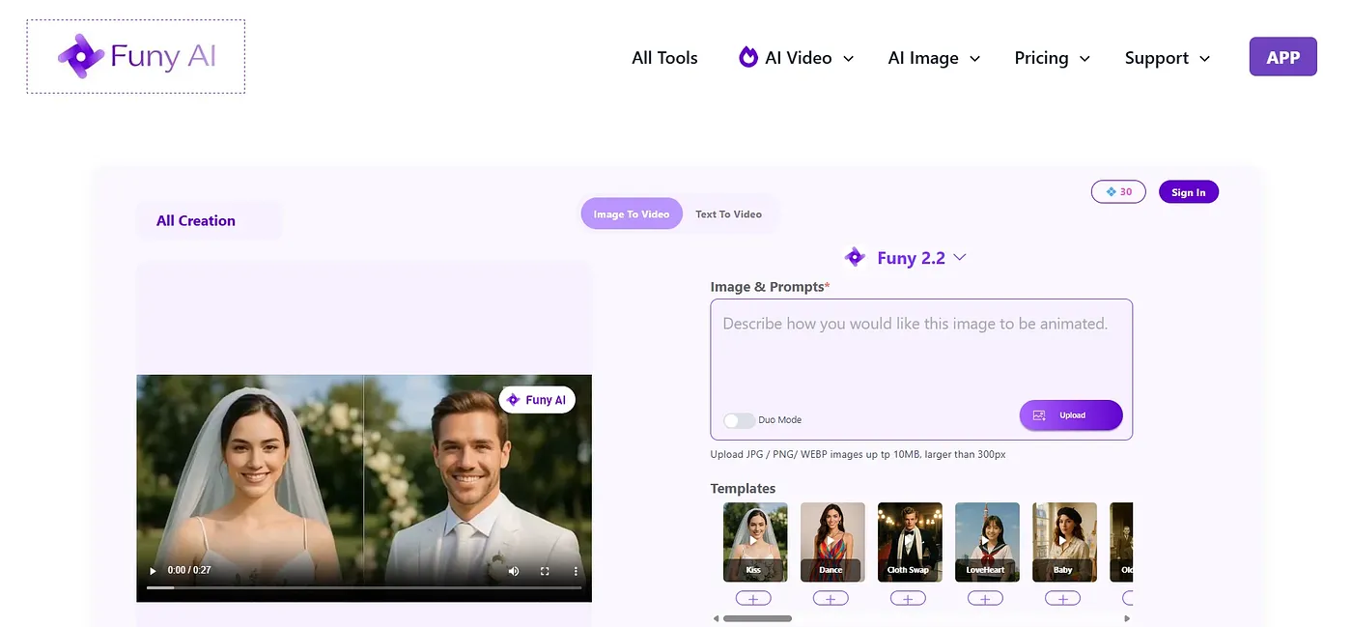This screenshot has width=1352, height=627.
Task: Add the LoveHeart template using plus
Action: [985, 598]
